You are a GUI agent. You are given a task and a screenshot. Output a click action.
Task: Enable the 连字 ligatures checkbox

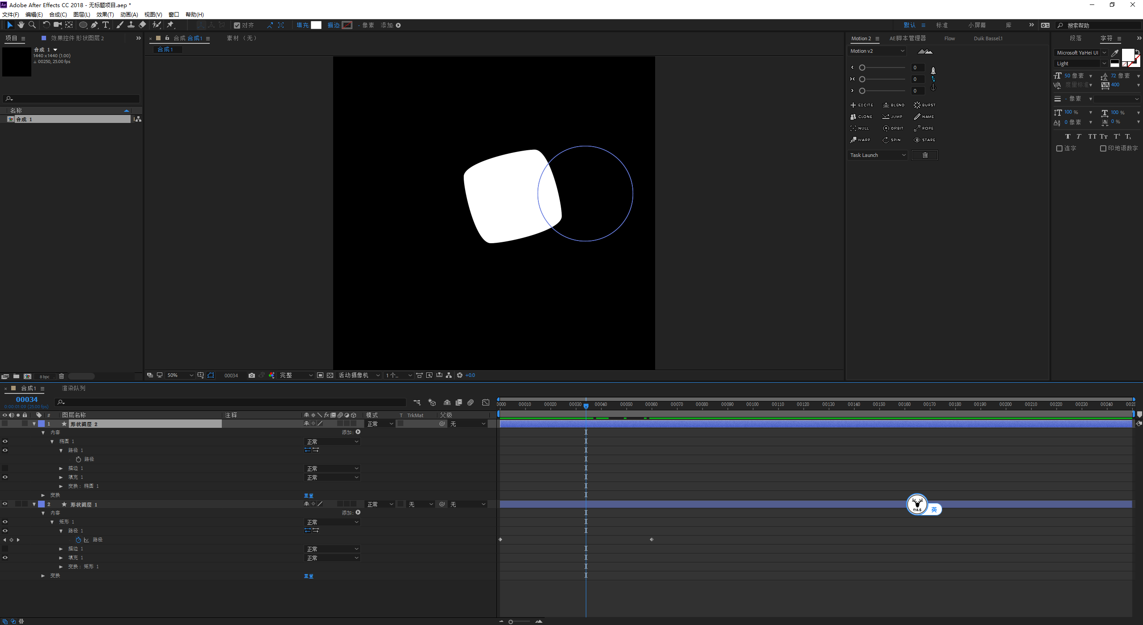1059,148
